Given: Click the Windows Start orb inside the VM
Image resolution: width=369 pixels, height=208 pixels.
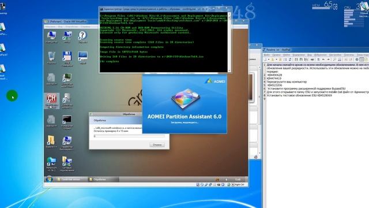Looking at the screenshot, I should (48, 179).
